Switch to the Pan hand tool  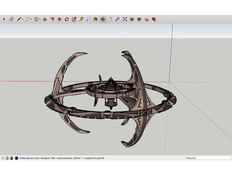(110, 19)
